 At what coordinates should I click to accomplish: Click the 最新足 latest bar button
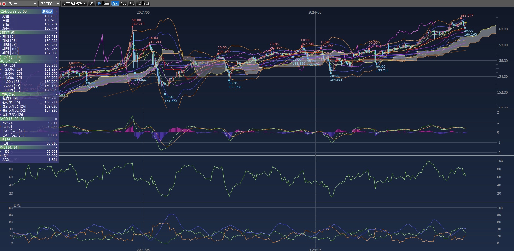click(x=47, y=11)
